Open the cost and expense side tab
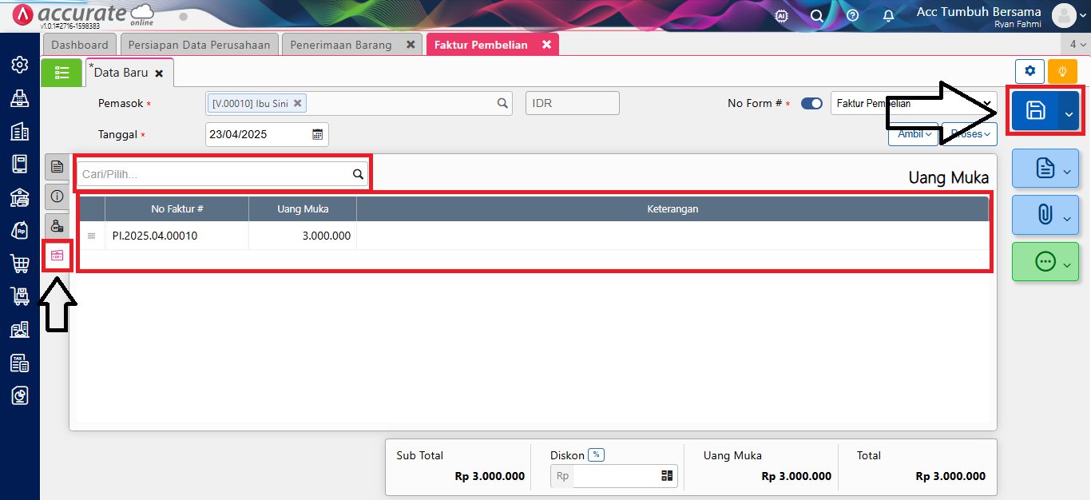 click(x=57, y=225)
